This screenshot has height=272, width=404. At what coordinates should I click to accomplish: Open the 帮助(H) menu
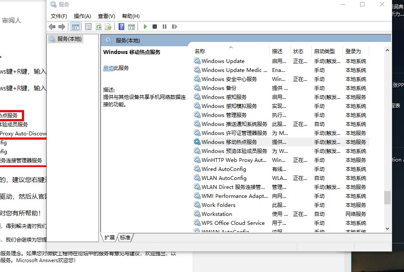point(131,16)
